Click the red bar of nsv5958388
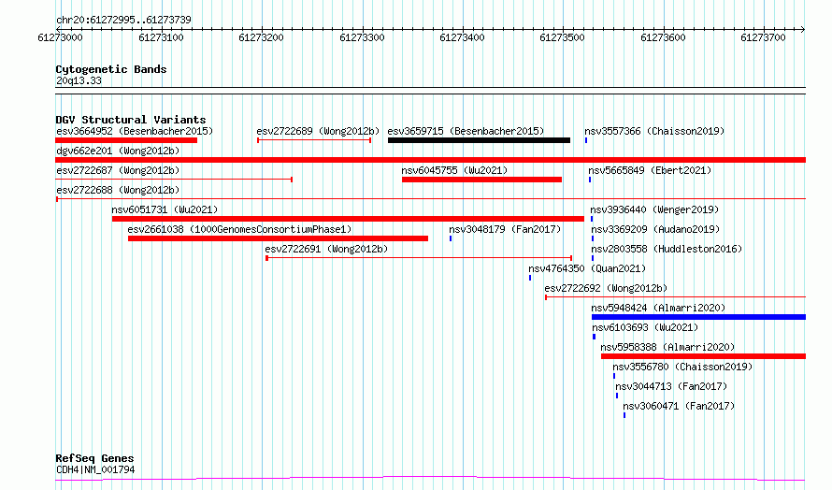 704,356
